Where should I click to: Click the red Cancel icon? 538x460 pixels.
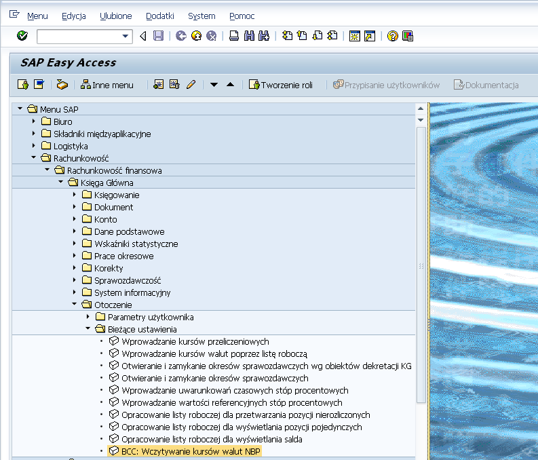coord(212,36)
